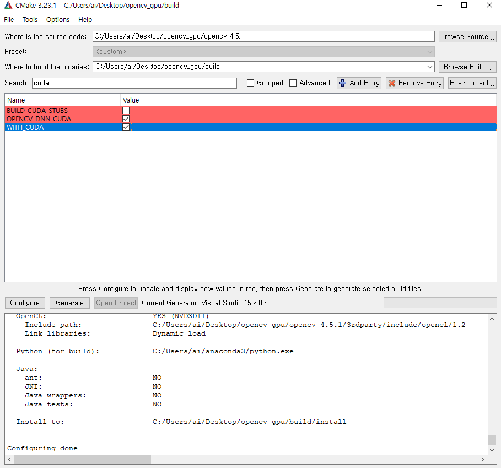501x468 pixels.
Task: Toggle the Grouped checkbox
Action: point(250,83)
